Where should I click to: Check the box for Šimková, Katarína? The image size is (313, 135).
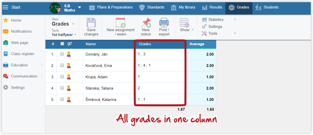[62, 99]
